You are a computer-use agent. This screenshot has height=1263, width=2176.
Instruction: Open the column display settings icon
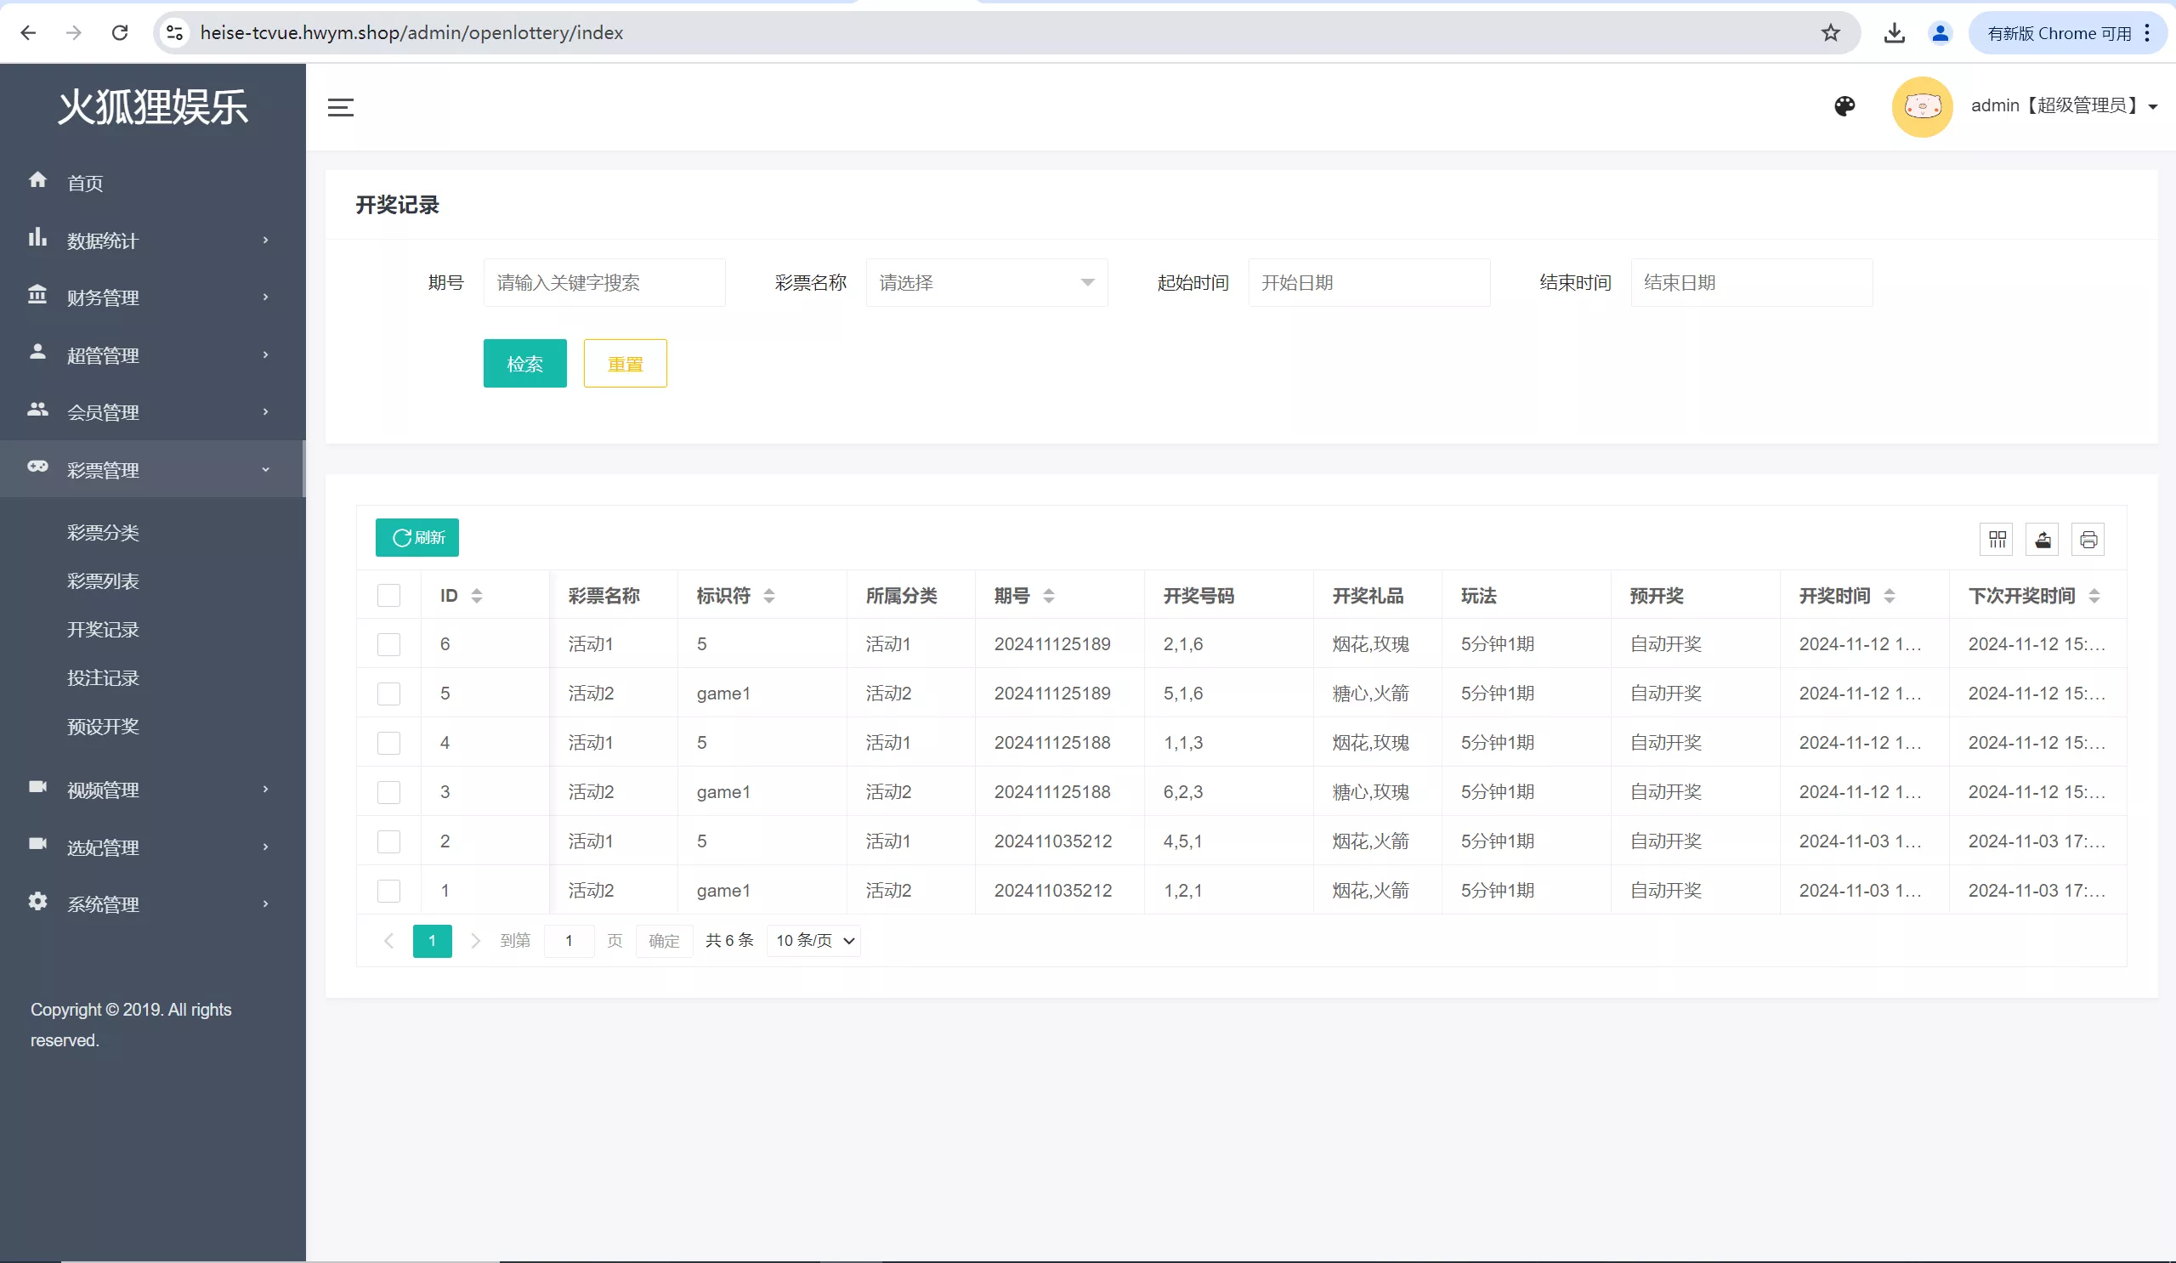point(1996,539)
